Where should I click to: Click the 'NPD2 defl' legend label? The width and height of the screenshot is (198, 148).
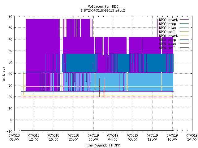coord(167,32)
